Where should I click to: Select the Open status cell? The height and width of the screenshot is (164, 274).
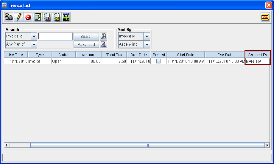click(x=64, y=61)
